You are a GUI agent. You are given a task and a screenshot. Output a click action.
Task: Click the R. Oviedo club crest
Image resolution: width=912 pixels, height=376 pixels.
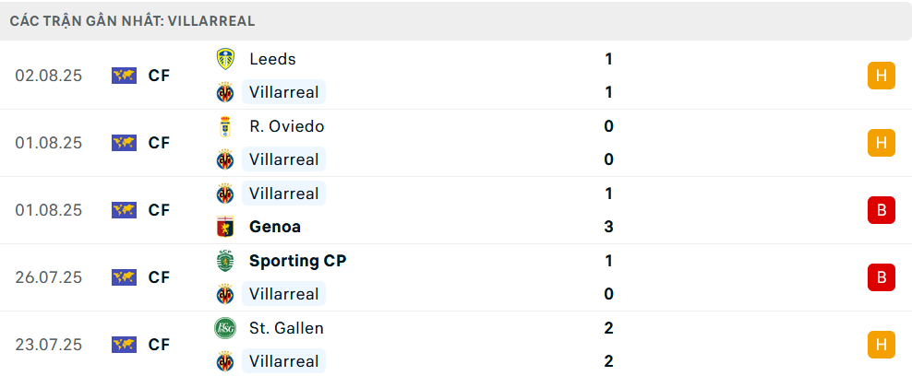[225, 126]
